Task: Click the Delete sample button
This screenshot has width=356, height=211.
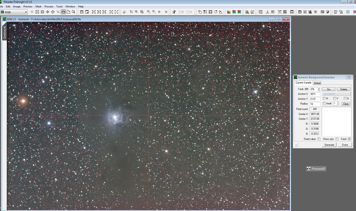Action: (x=343, y=89)
